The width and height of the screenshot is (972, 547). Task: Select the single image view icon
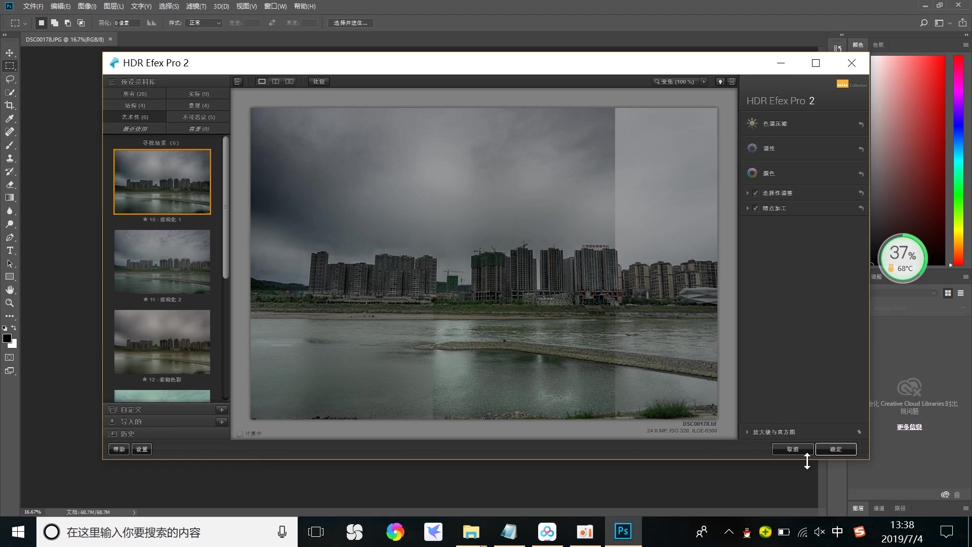pyautogui.click(x=262, y=82)
